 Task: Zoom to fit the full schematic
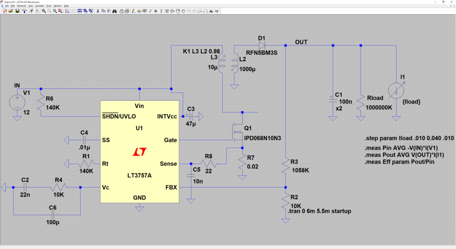point(60,11)
